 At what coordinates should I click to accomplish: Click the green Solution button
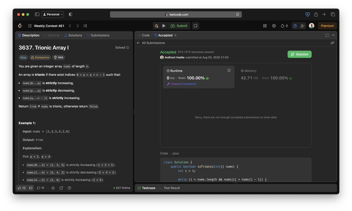point(299,54)
